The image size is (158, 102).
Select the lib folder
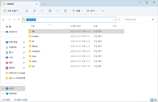point(76,41)
